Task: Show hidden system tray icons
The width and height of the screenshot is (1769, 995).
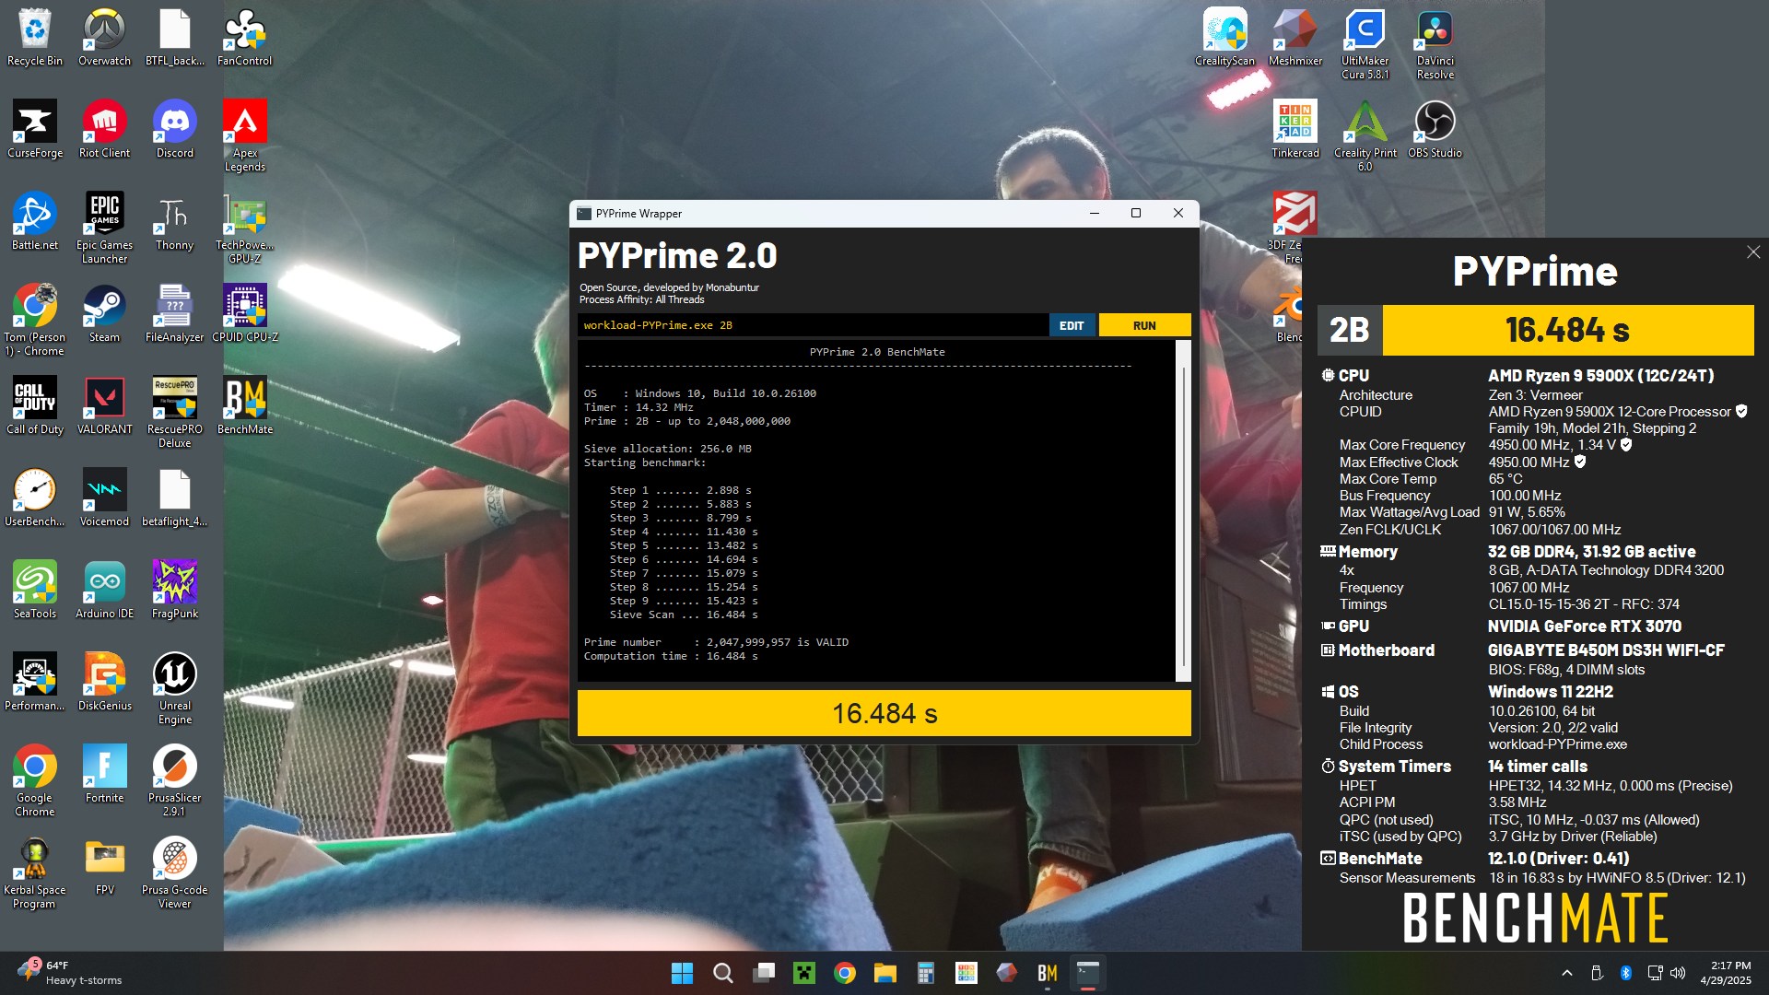Action: click(x=1567, y=973)
